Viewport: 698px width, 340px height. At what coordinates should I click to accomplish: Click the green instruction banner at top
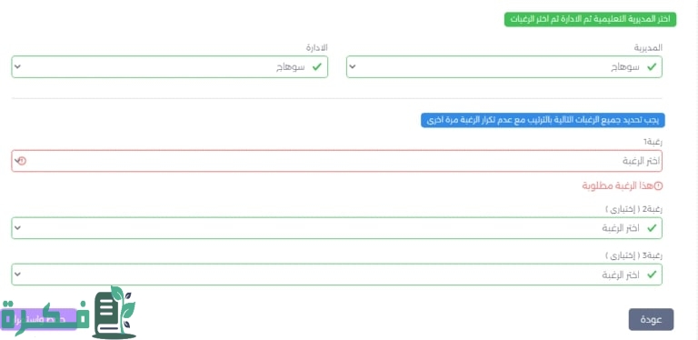pos(590,20)
